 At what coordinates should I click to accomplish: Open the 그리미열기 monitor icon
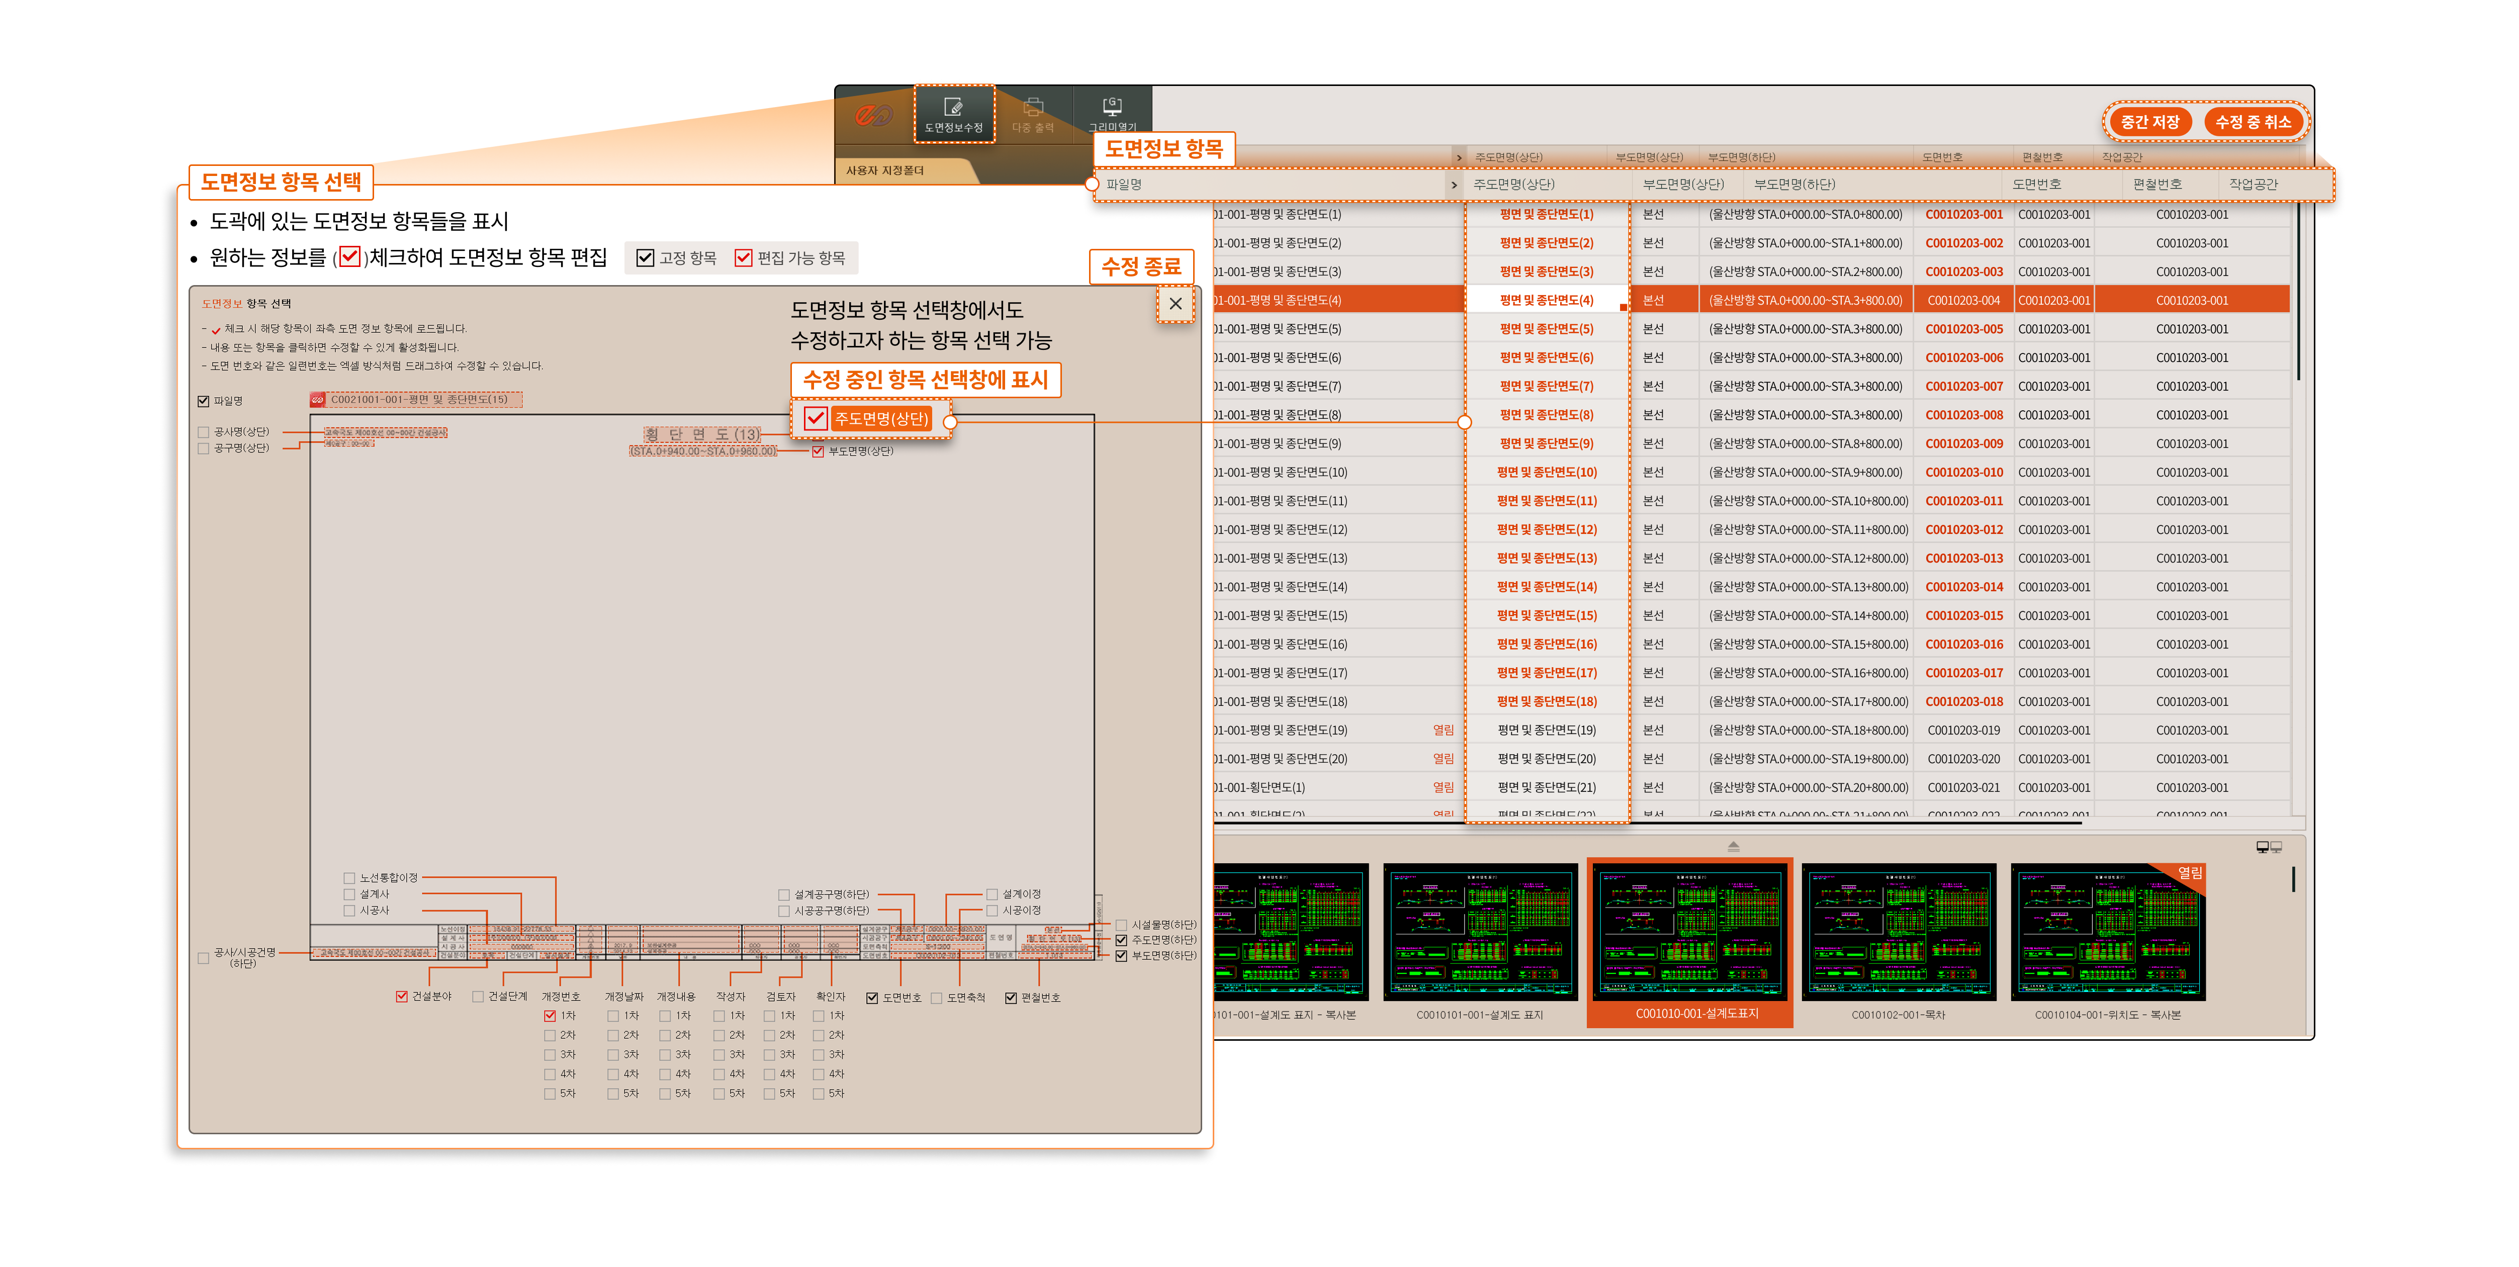tap(1112, 106)
